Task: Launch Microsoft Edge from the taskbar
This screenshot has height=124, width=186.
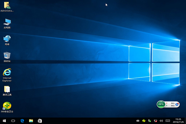Action: point(22,120)
